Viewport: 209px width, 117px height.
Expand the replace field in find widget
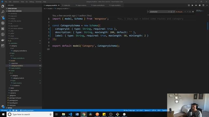(148, 12)
